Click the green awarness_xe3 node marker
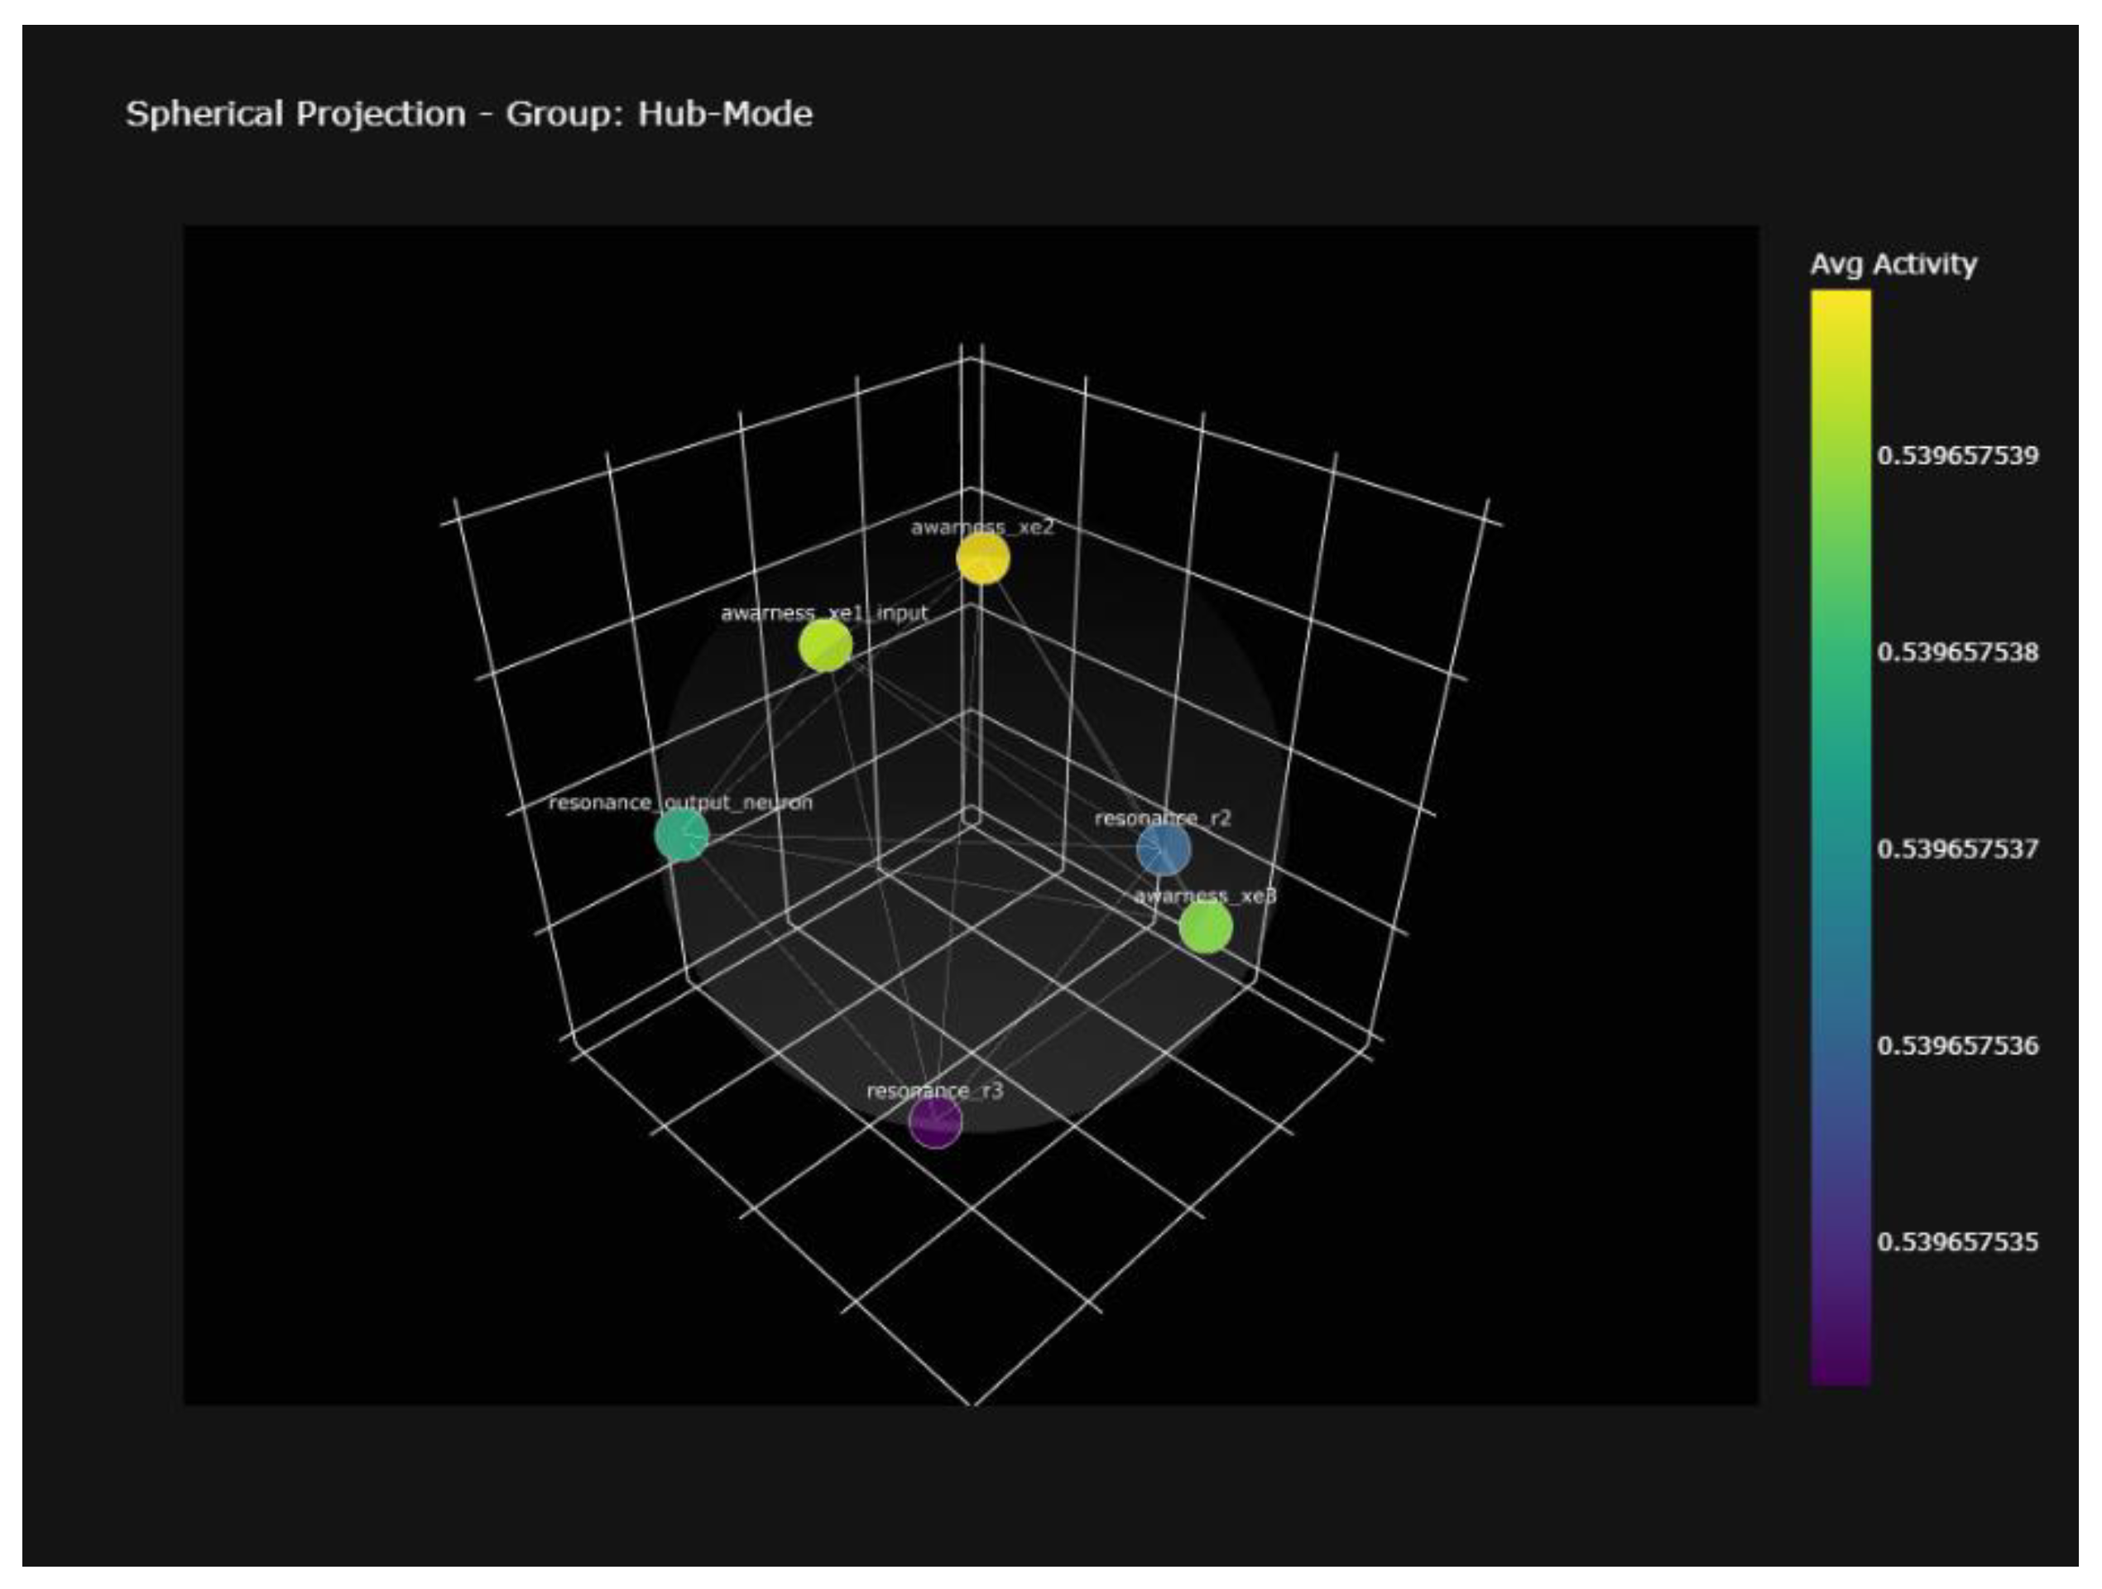Viewport: 2102px width, 1589px height. point(1205,925)
